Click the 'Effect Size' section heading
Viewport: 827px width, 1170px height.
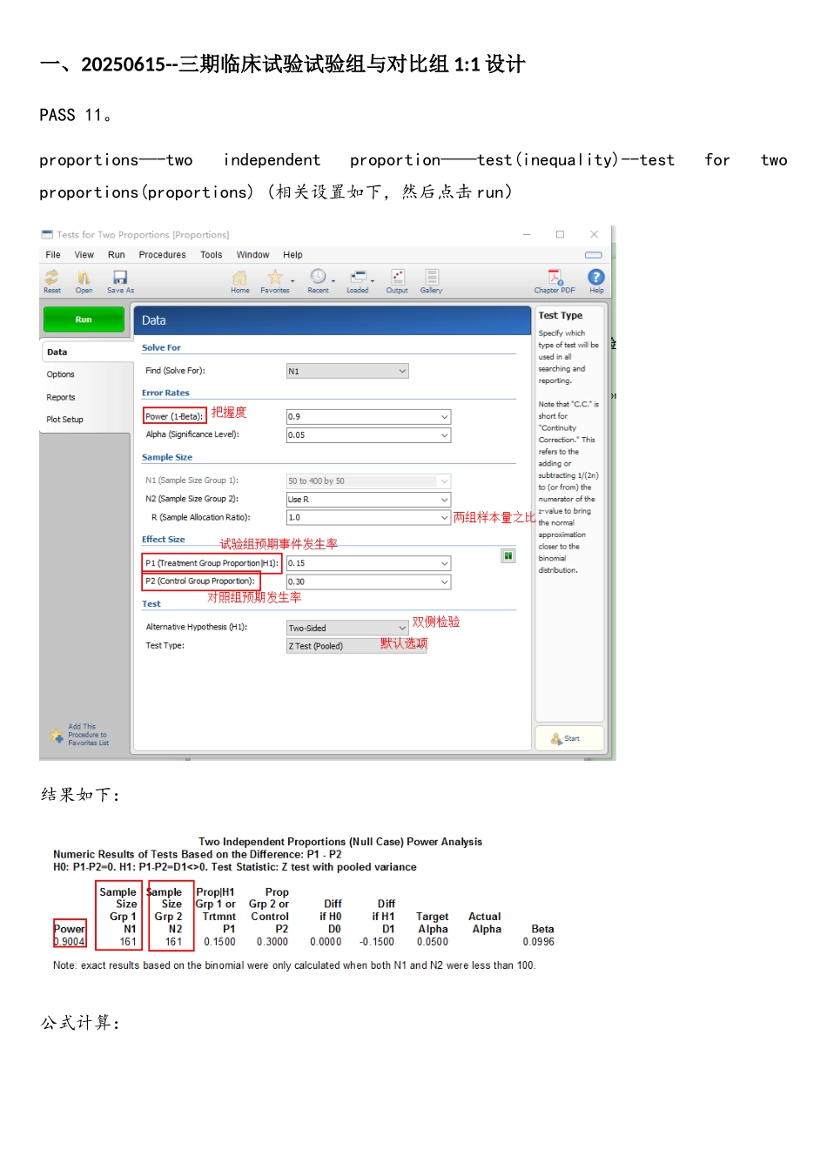pos(164,540)
